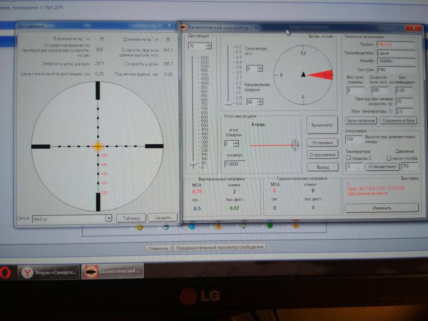428x321 pixels.
Task: Enable the градусы C temperature checkbox
Action: click(349, 158)
